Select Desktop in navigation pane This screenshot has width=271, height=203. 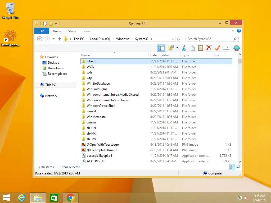tap(53, 62)
